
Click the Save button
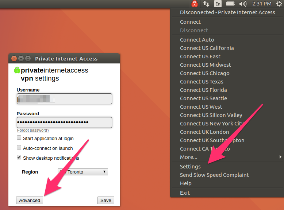pos(106,200)
